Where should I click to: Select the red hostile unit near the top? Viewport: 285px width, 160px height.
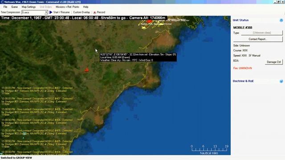[150, 21]
